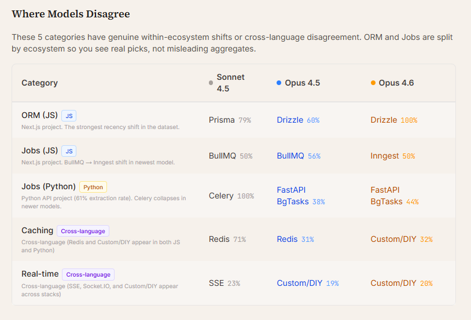Click 'FastAPI BgTasks 44%' cell
The width and height of the screenshot is (471, 320).
pyautogui.click(x=395, y=196)
